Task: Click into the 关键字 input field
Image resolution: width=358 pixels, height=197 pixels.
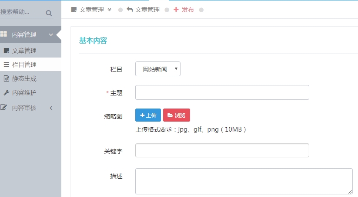Action: pos(222,150)
